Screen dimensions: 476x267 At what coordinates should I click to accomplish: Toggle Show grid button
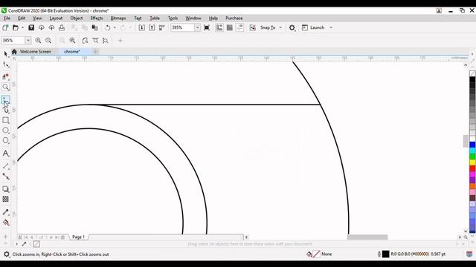pyautogui.click(x=230, y=27)
